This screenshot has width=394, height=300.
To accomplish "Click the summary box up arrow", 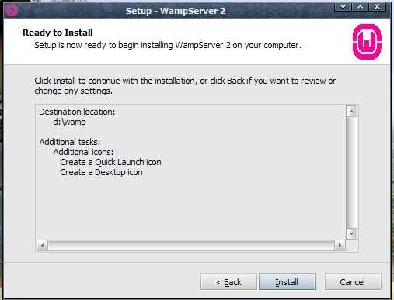I will [x=351, y=112].
